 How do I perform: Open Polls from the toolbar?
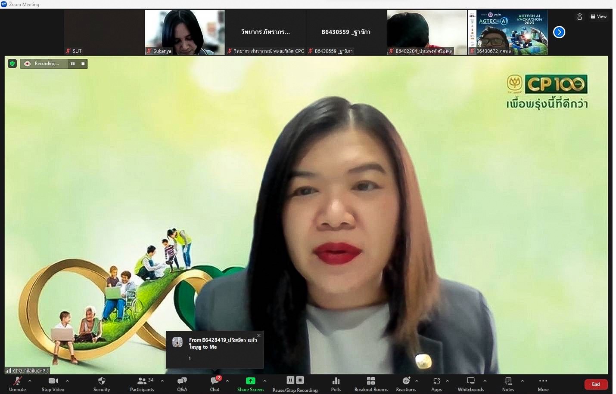click(x=336, y=383)
